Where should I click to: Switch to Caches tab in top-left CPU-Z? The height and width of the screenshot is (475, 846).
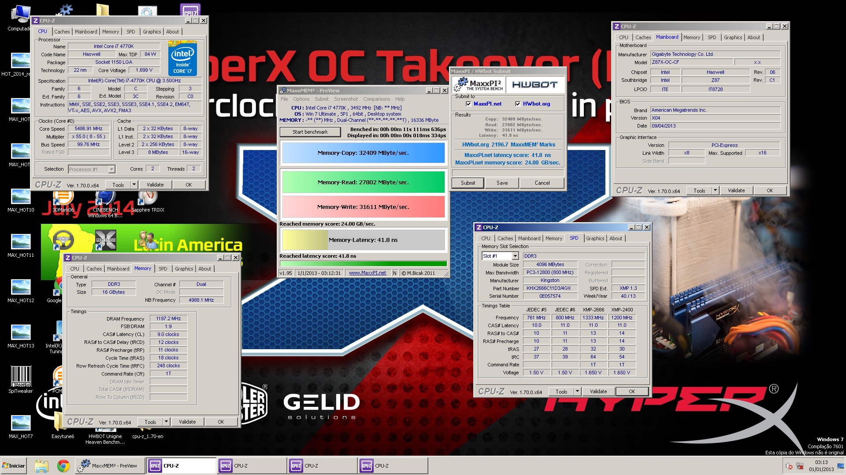pos(62,32)
